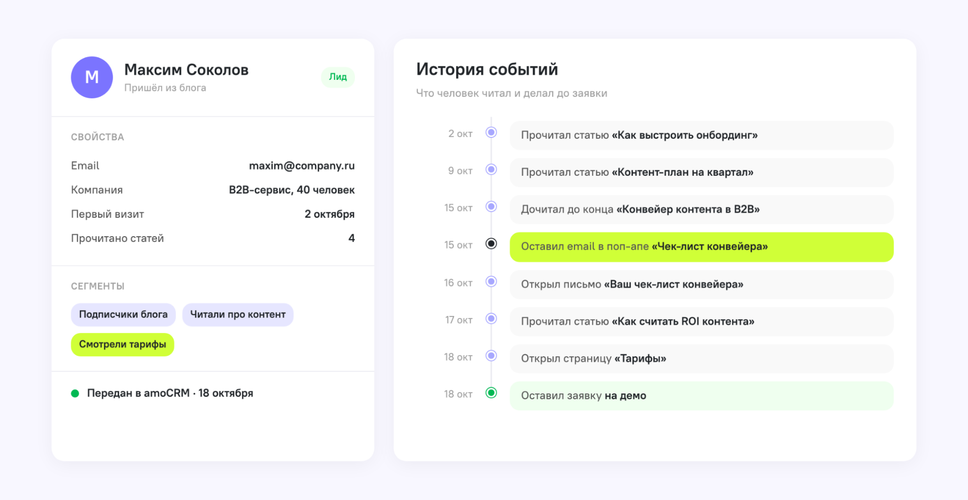This screenshot has width=968, height=500.
Task: Click the timeline dot for 9 окт event
Action: [x=491, y=170]
